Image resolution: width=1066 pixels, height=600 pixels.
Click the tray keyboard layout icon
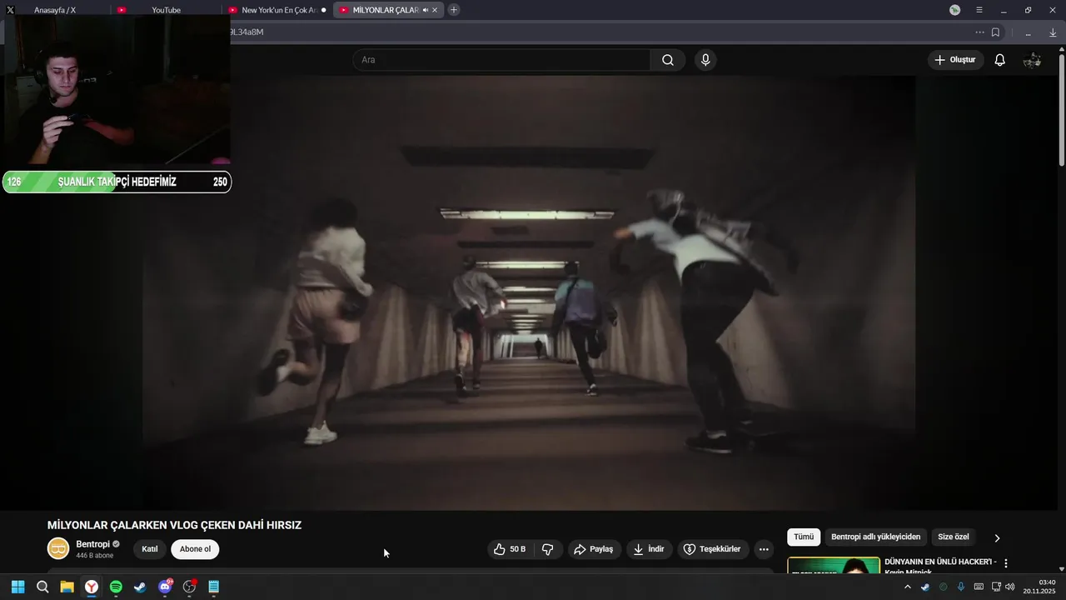[x=979, y=587]
